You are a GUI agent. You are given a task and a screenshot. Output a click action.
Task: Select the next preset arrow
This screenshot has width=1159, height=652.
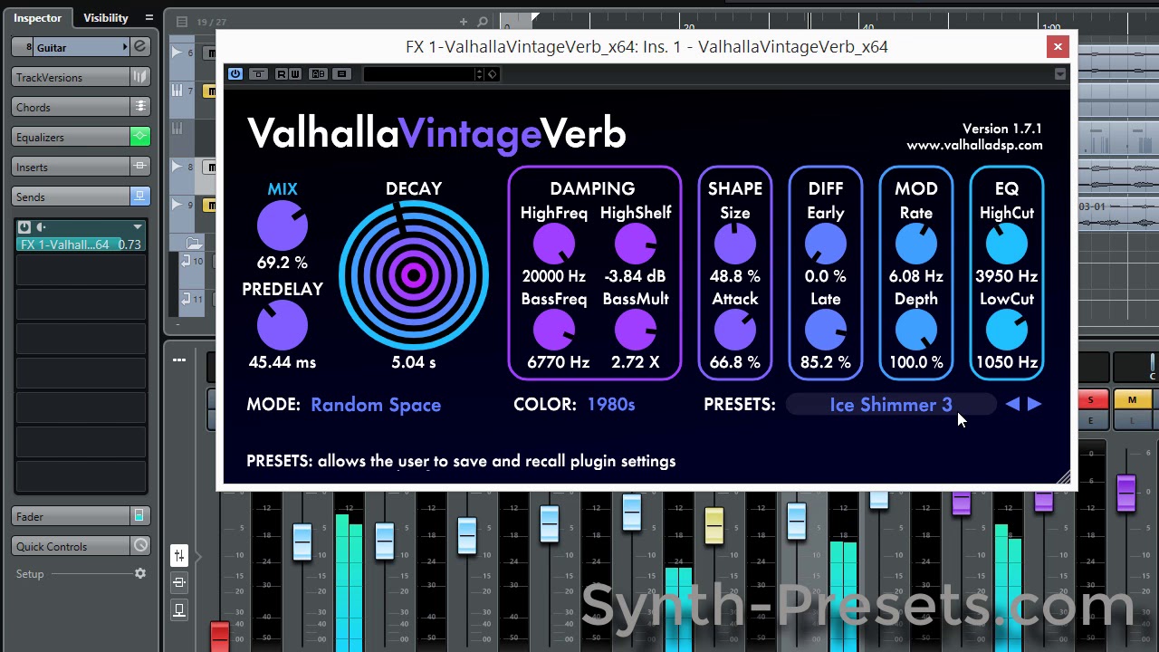pyautogui.click(x=1035, y=405)
